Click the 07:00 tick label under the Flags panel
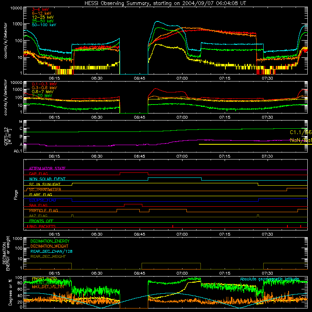Screen dimensions: 312x312 (x=182, y=234)
